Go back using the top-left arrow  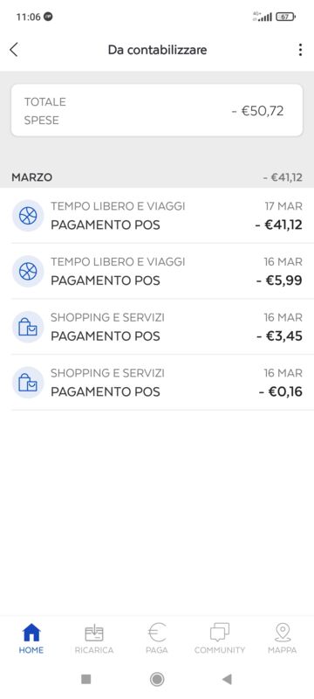click(x=14, y=50)
